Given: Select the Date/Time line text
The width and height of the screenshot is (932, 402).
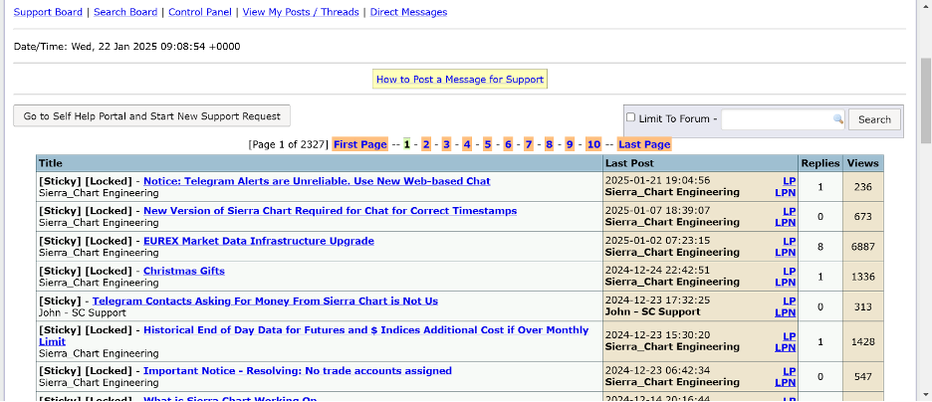Looking at the screenshot, I should [126, 47].
